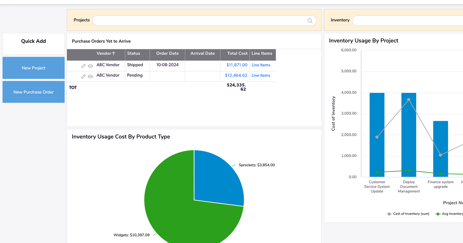Click the gray point above Deploy Document Management
463x243 pixels.
(x=409, y=100)
